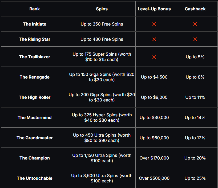
Task: Click the "Up to 350 Free Spins" cell
Action: coord(102,24)
